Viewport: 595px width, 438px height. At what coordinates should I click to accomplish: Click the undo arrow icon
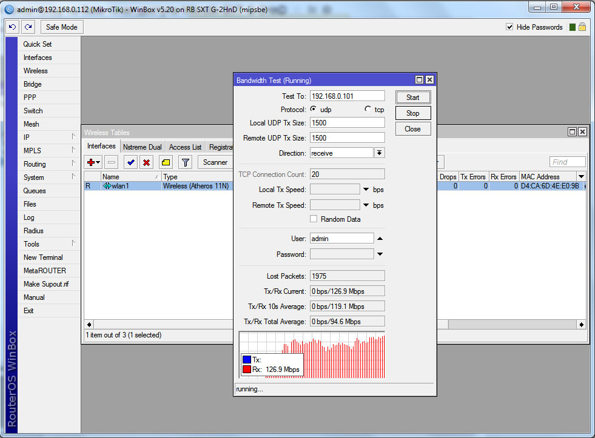(x=13, y=27)
